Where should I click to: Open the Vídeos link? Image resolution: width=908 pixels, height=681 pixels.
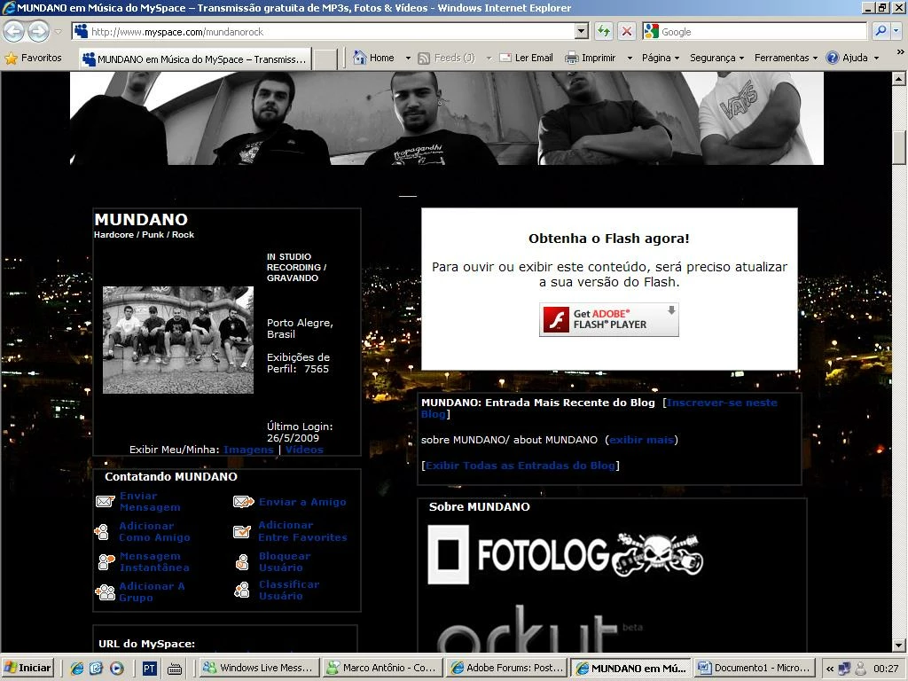304,450
